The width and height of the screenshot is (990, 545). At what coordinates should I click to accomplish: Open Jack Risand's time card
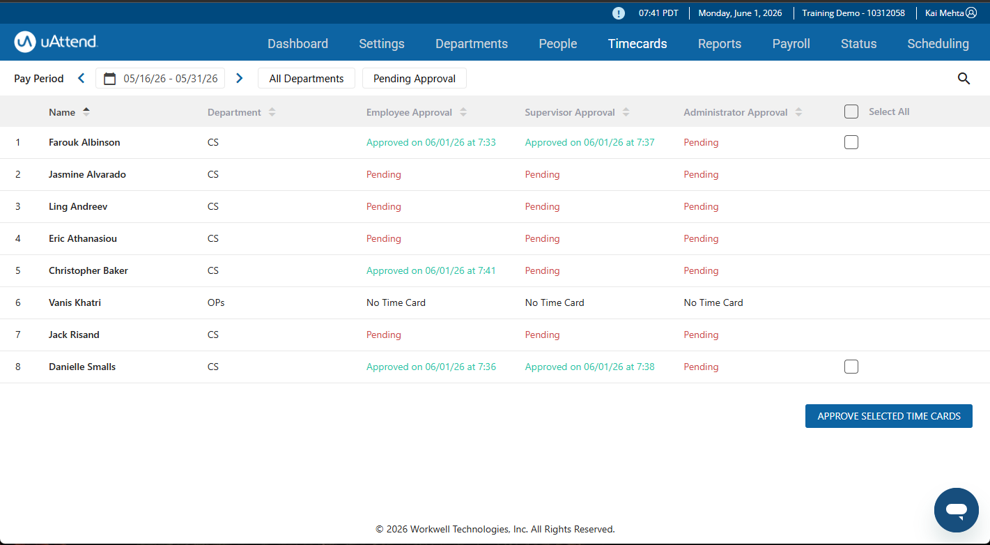pyautogui.click(x=74, y=335)
